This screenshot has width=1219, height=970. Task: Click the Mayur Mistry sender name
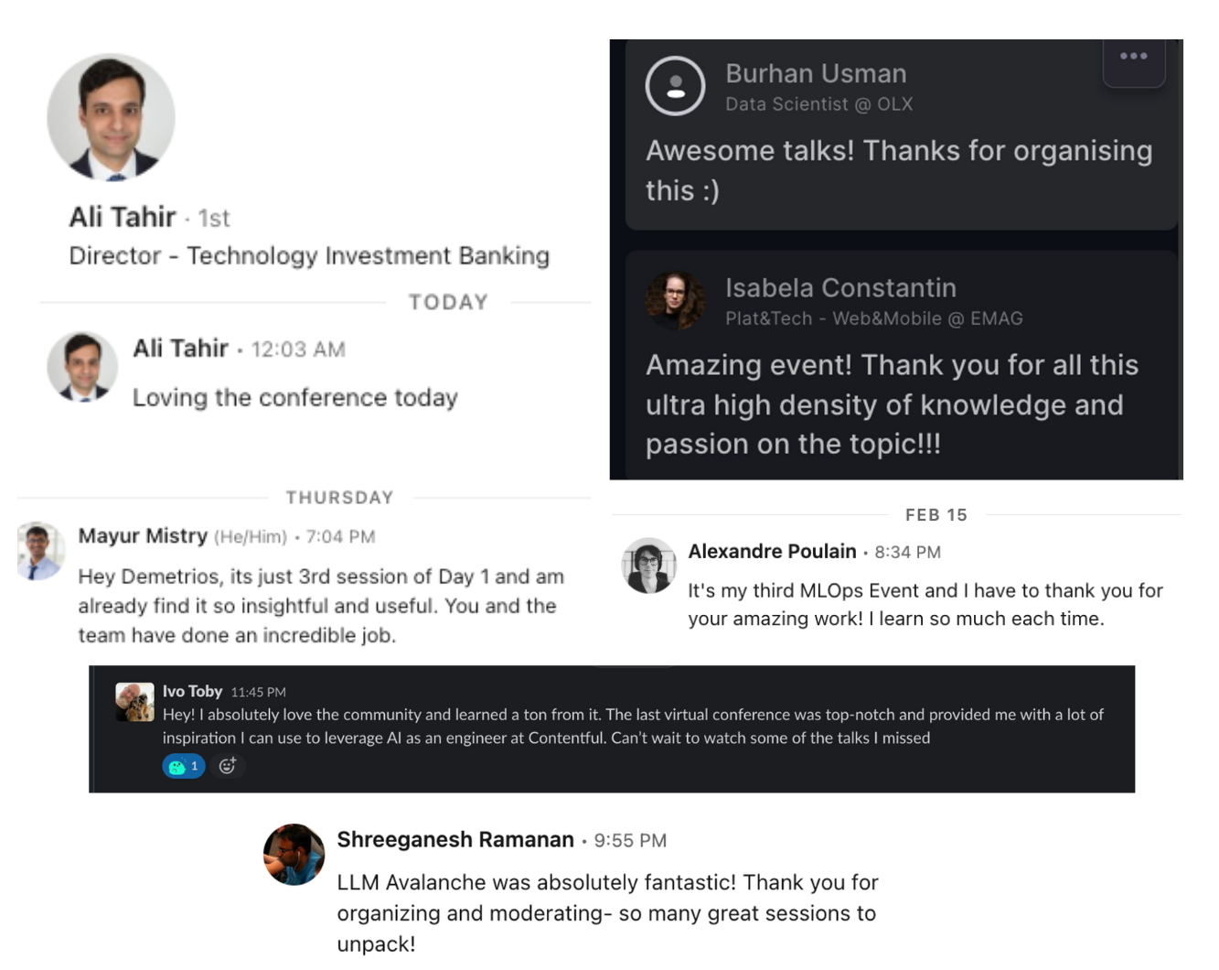click(x=143, y=535)
